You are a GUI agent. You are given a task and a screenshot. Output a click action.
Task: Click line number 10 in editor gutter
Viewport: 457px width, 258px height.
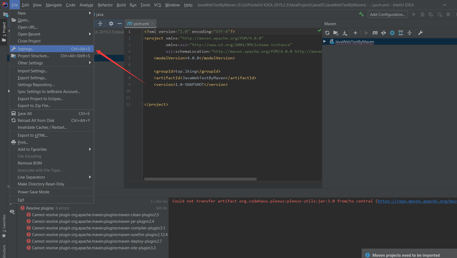pyautogui.click(x=128, y=91)
